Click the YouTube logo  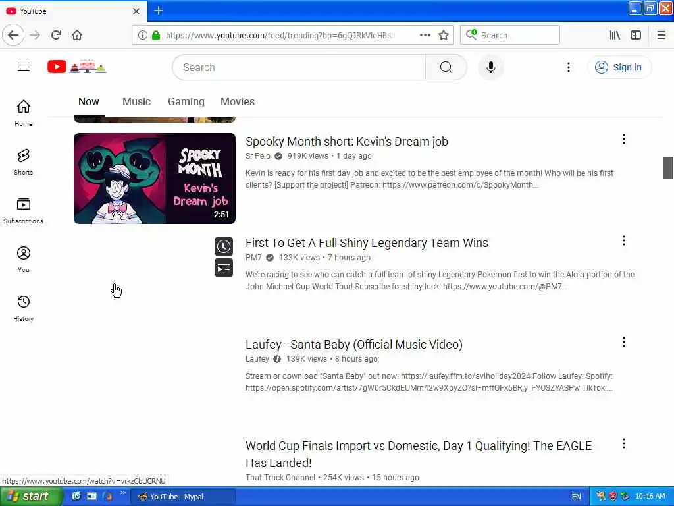pyautogui.click(x=77, y=67)
